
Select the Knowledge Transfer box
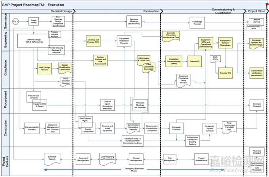pyautogui.click(x=197, y=21)
